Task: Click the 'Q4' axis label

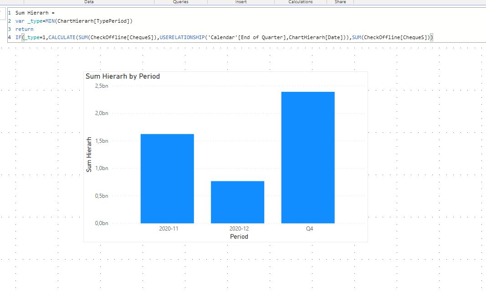Action: [310, 229]
